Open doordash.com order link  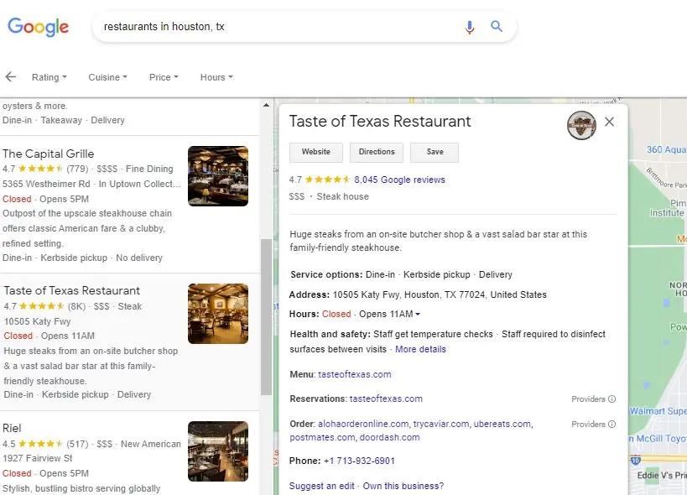coord(389,437)
